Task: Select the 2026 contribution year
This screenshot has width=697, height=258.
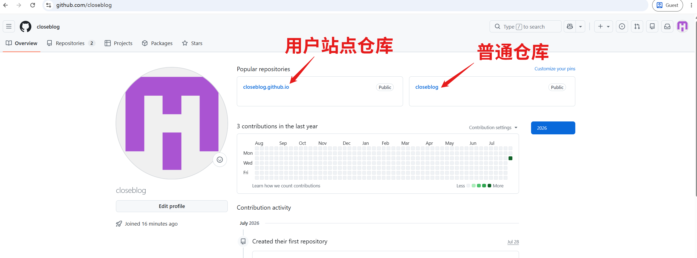Action: coord(553,128)
